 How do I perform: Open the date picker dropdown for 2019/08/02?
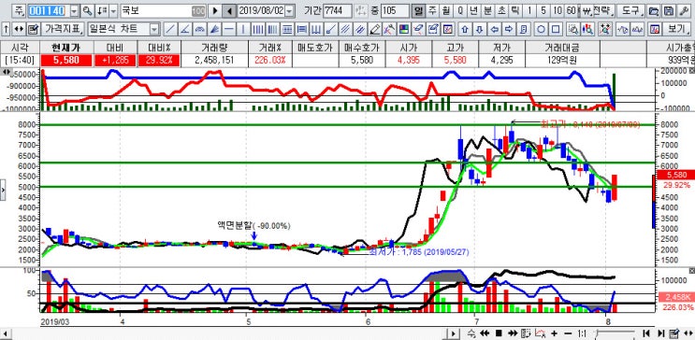[289, 10]
